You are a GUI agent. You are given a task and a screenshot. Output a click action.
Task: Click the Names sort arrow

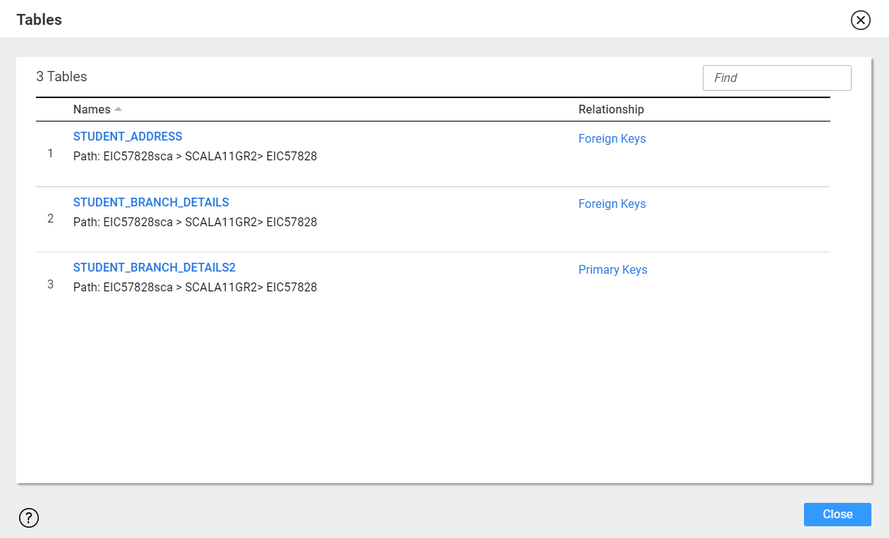coord(118,109)
